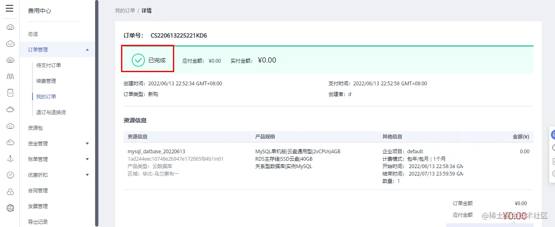Collapse the 订单管理 section arrow
The image size is (555, 227).
tap(87, 50)
